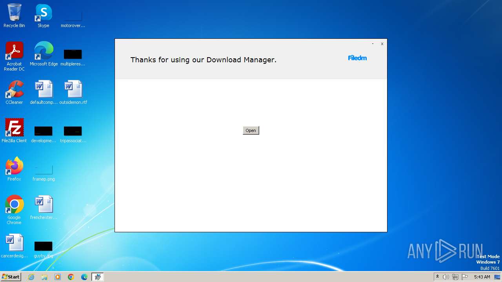Screen dimensions: 502x282
Task: Select the defaultcomp Word document
Action: coord(44,92)
